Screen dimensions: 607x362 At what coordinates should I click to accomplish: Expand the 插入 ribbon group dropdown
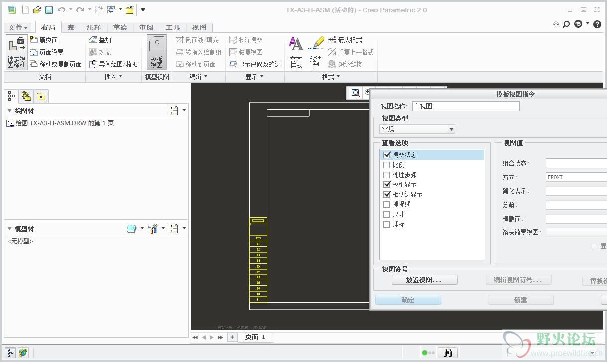click(x=113, y=77)
